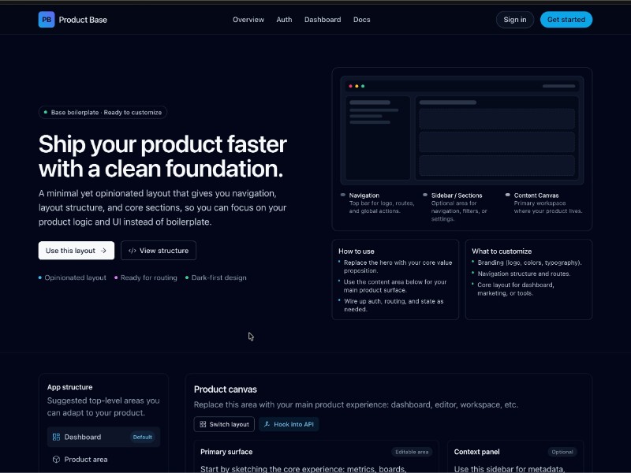Click the Dashboard icon in App structure
Viewport: 631px width, 473px height.
pyautogui.click(x=56, y=437)
